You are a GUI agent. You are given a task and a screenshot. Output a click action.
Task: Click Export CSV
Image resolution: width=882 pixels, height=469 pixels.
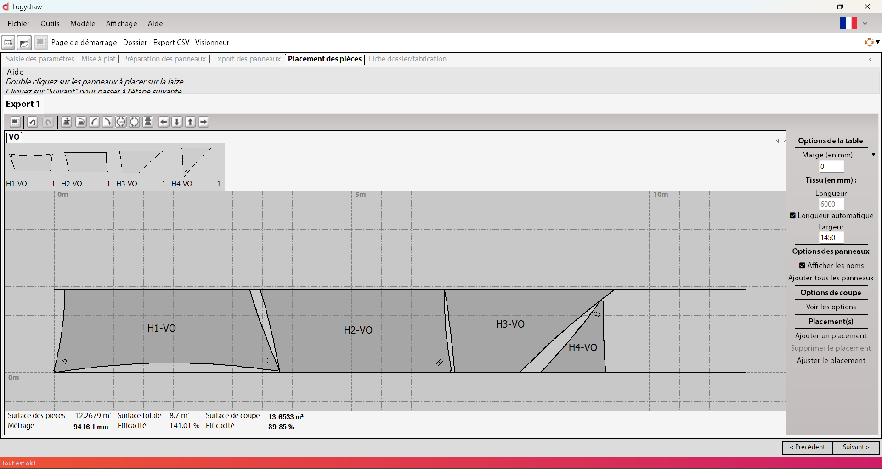(x=171, y=42)
